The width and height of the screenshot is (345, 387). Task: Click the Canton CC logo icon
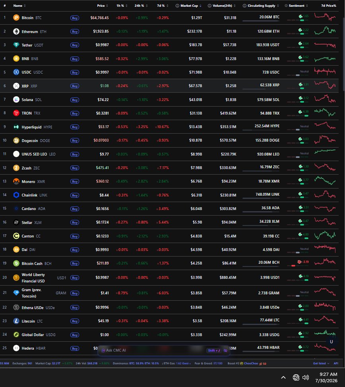tap(16, 236)
